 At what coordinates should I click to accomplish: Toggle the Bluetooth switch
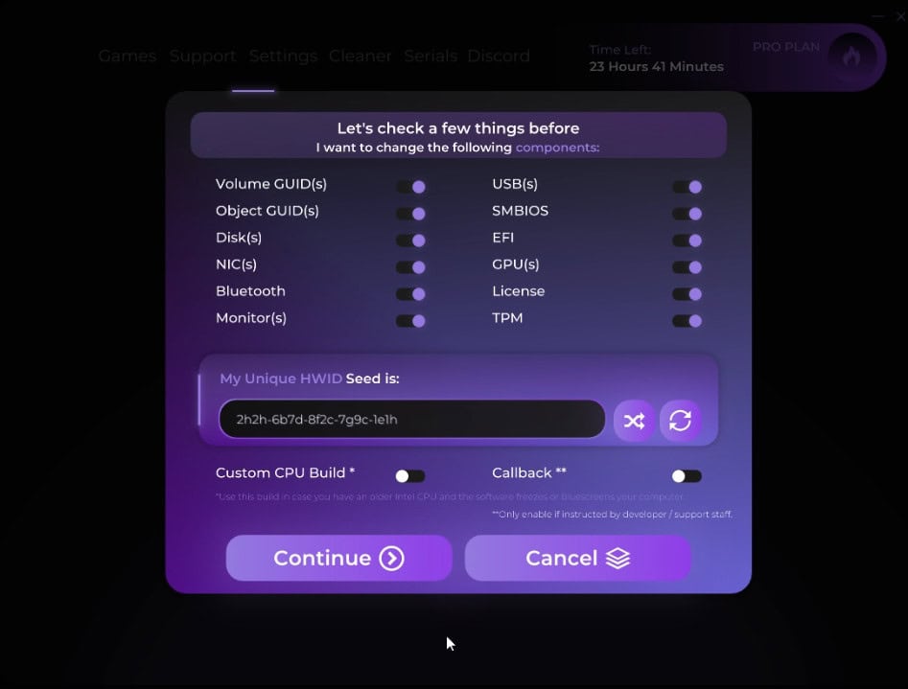410,294
